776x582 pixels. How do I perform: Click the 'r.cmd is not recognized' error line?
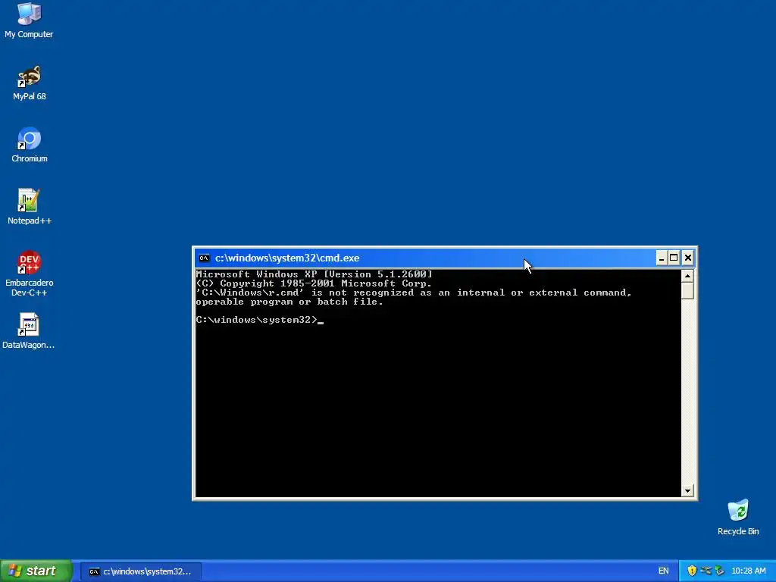pyautogui.click(x=414, y=293)
